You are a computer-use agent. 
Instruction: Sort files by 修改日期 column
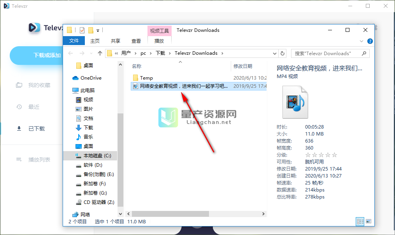242,66
